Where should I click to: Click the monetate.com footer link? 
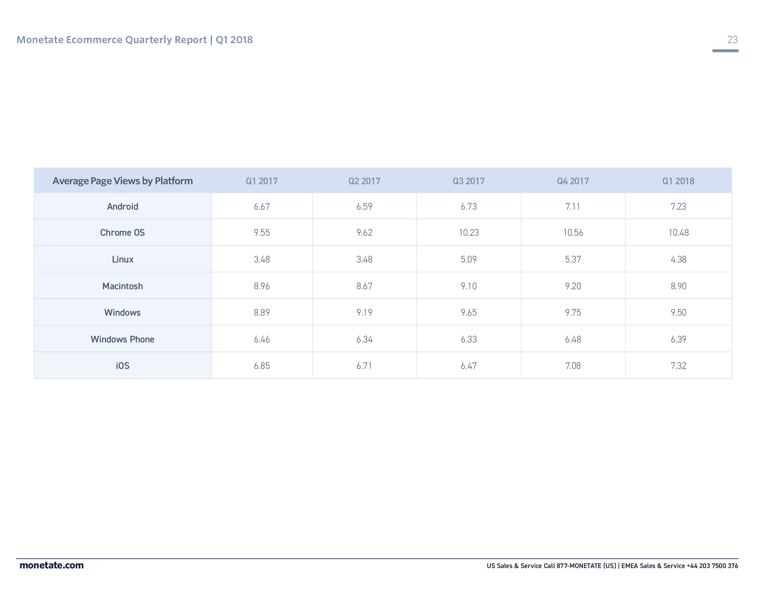[x=51, y=565]
